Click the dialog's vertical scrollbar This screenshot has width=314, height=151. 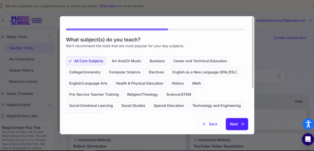[x=252, y=52]
